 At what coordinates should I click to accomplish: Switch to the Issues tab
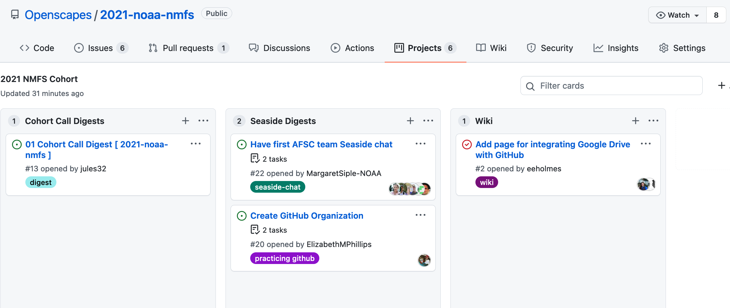[x=99, y=48]
